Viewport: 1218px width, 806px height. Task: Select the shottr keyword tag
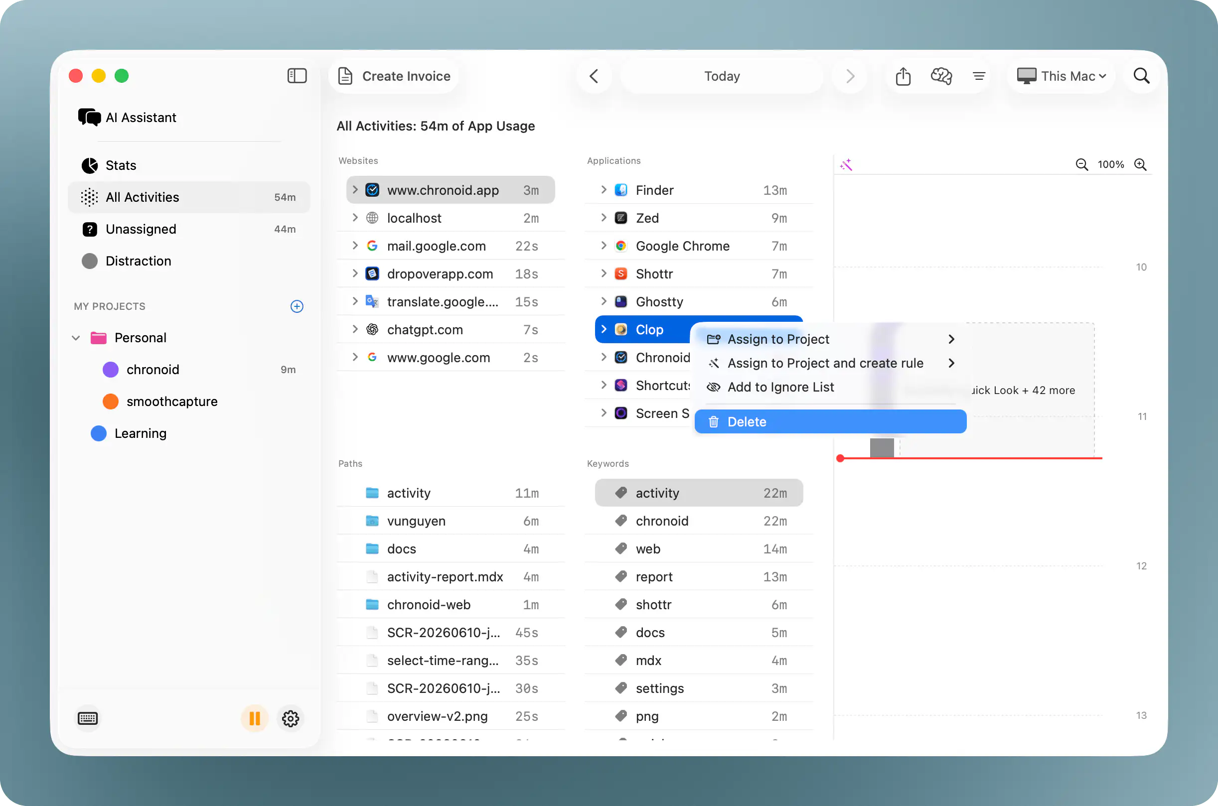click(x=699, y=605)
